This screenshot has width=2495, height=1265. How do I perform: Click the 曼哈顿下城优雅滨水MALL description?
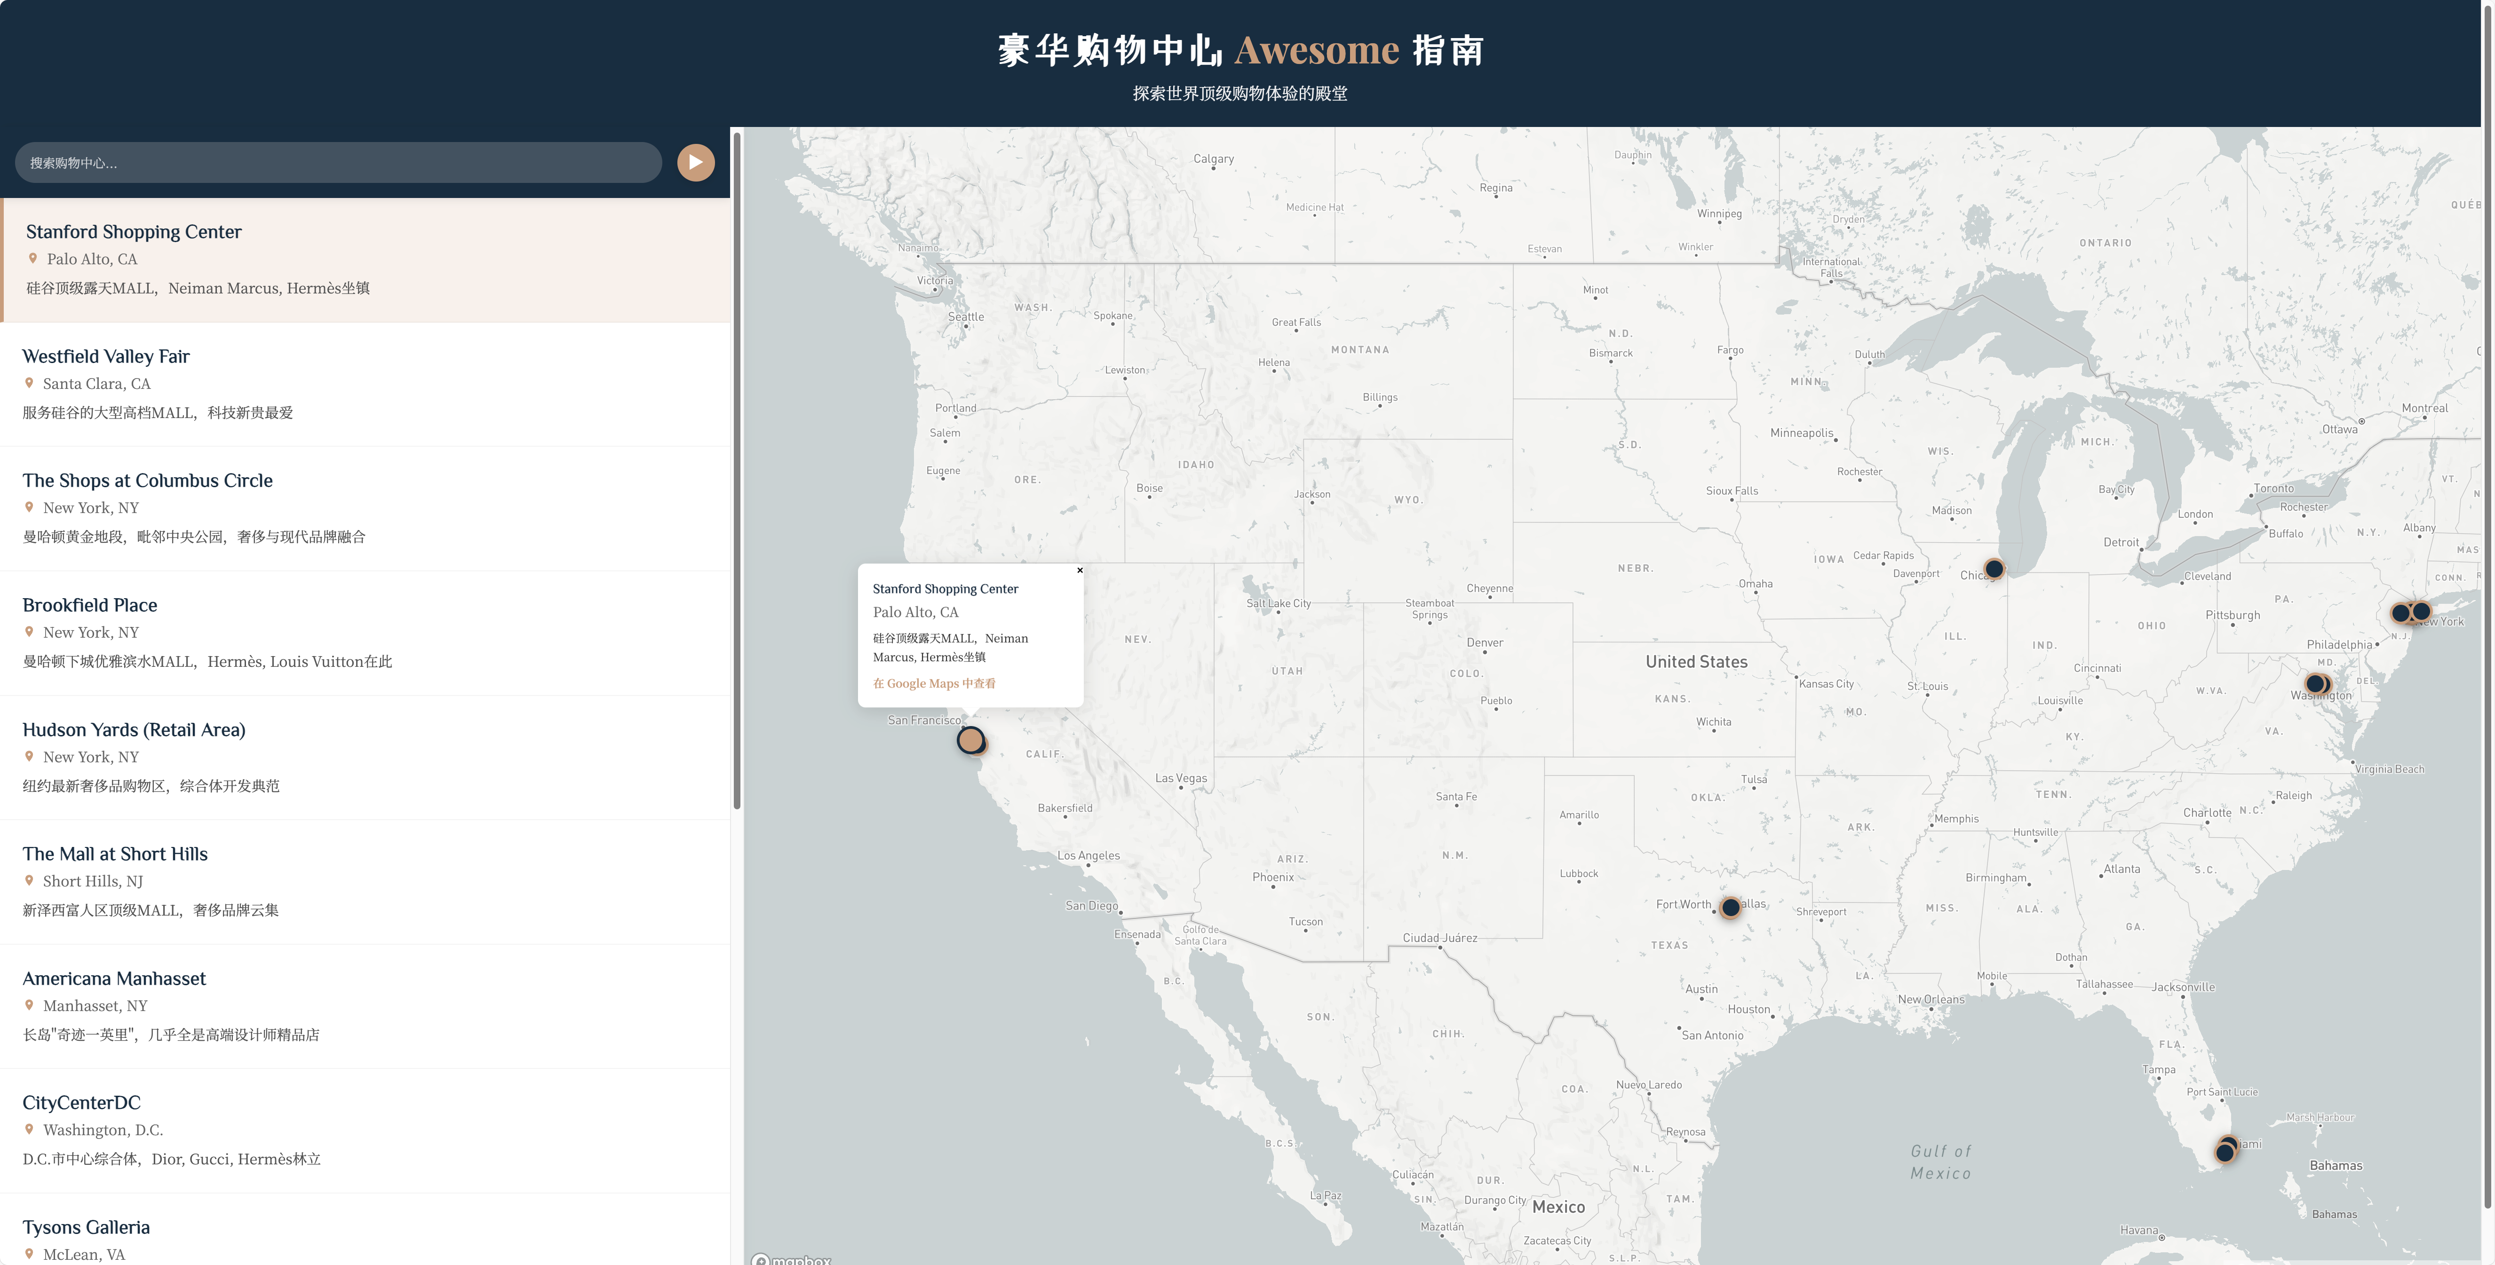coord(207,662)
